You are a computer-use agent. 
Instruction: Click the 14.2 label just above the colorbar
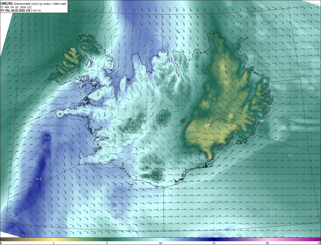(x=24, y=235)
